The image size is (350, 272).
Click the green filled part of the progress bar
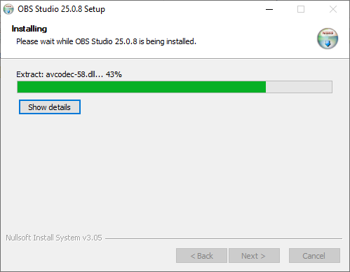point(142,87)
